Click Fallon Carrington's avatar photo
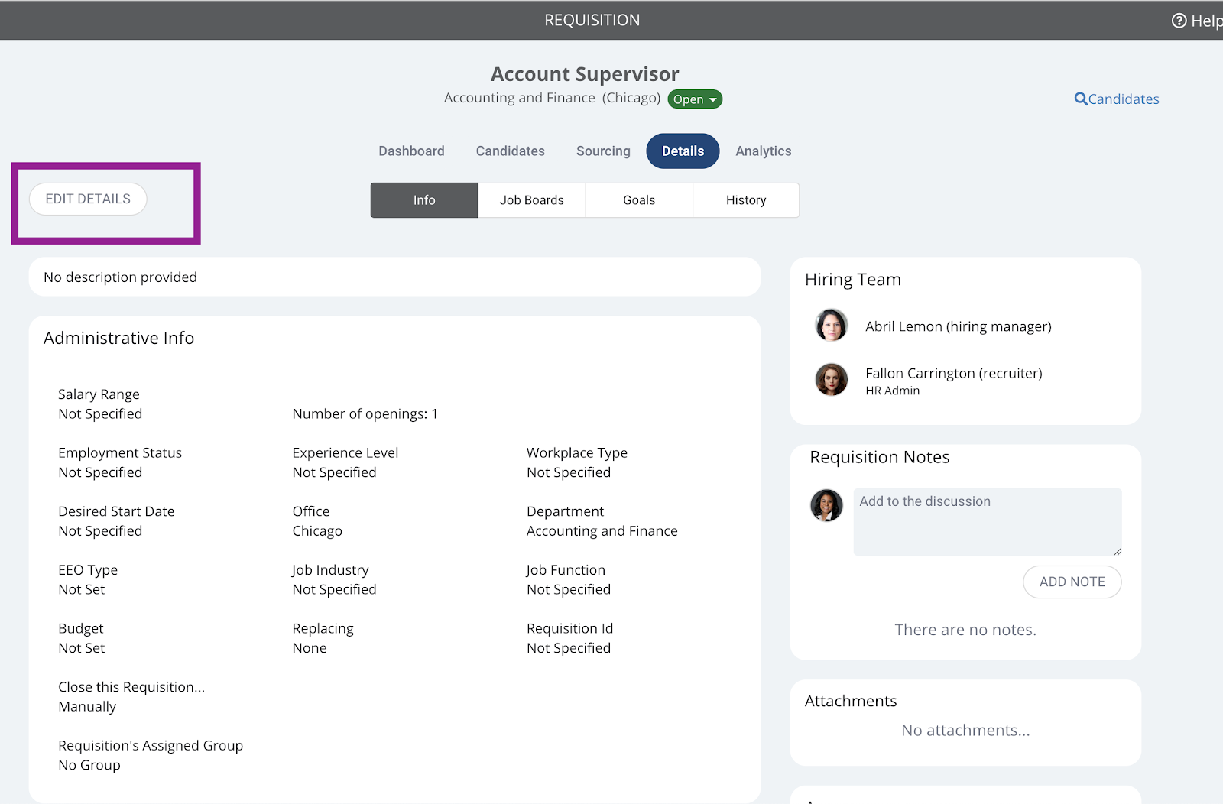Viewport: 1223px width, 804px height. pos(831,379)
